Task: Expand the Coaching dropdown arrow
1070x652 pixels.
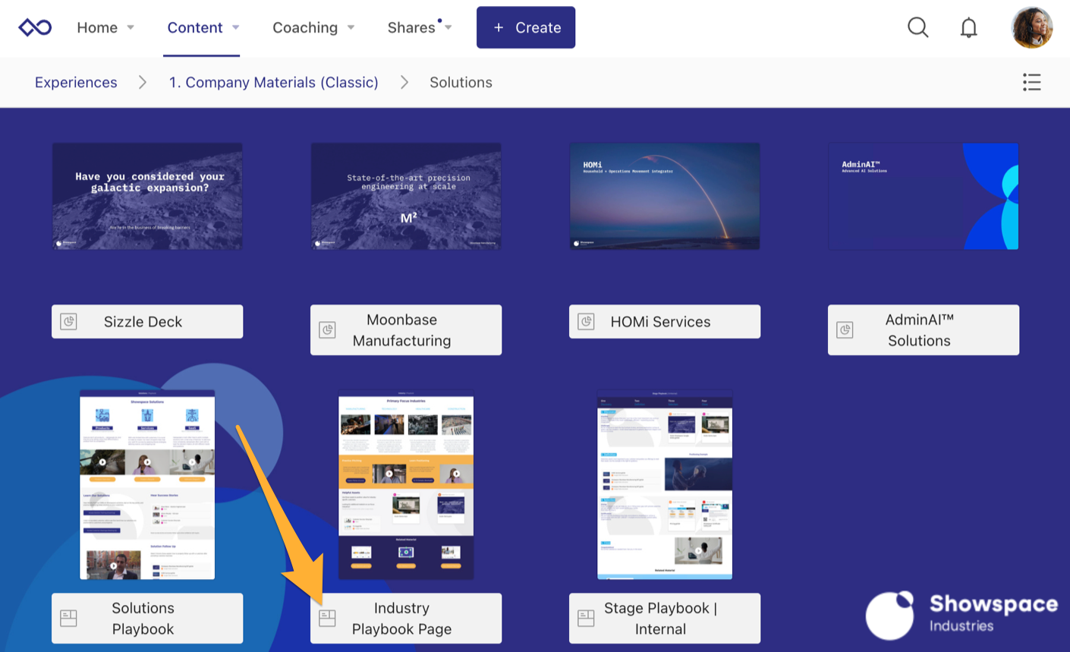Action: point(351,27)
